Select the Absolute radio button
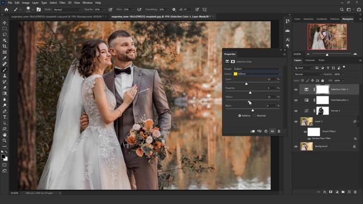Image resolution: width=363 pixels, height=204 pixels. click(255, 116)
